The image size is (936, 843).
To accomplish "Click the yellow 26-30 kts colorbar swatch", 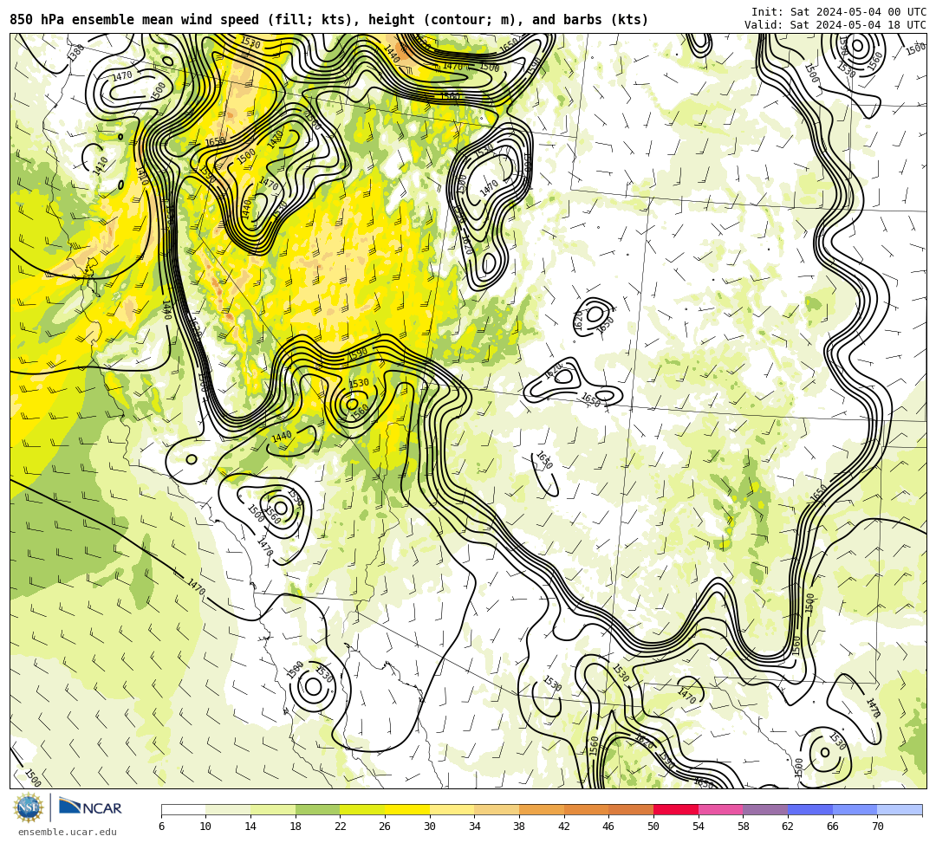I will tap(407, 809).
